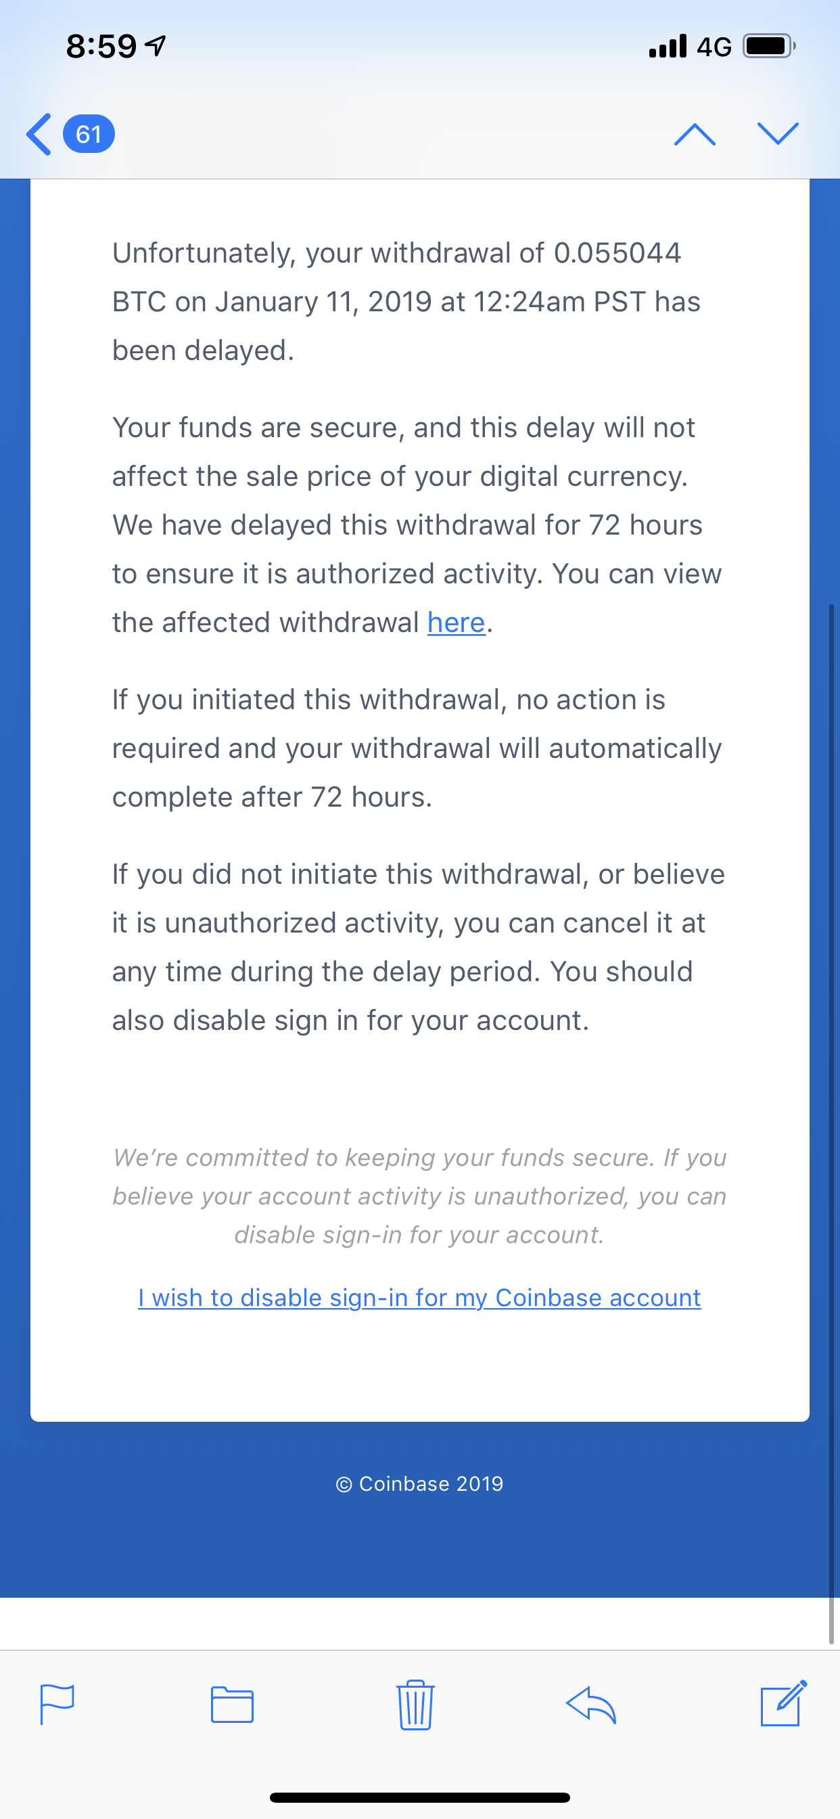Move email using the folder icon
This screenshot has width=840, height=1819.
[232, 1705]
